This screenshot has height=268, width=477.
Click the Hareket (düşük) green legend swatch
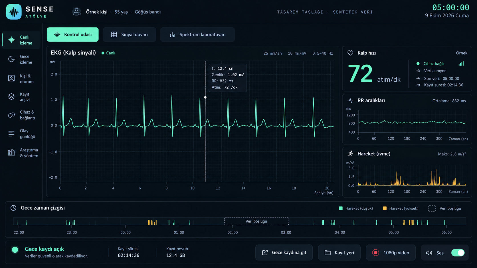pyautogui.click(x=341, y=208)
